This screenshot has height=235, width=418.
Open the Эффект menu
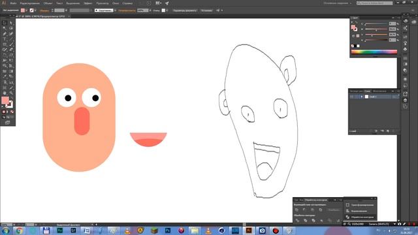pyautogui.click(x=88, y=3)
